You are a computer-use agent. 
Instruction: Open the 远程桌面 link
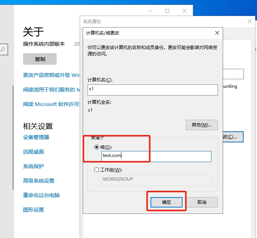tap(34, 152)
